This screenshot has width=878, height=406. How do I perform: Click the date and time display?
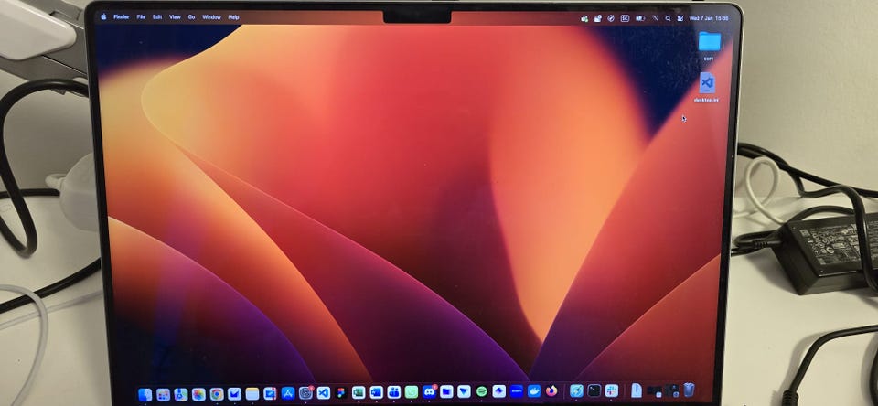click(709, 18)
